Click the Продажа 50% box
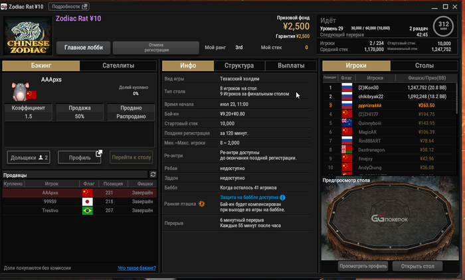Image resolution: width=465 pixels, height=280 pixels. click(80, 112)
